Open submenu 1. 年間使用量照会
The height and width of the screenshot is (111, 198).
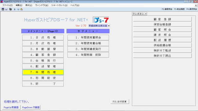coord(88,38)
